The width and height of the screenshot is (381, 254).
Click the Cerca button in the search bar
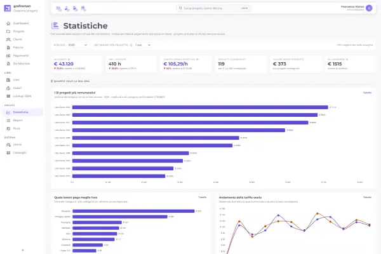tap(244, 8)
